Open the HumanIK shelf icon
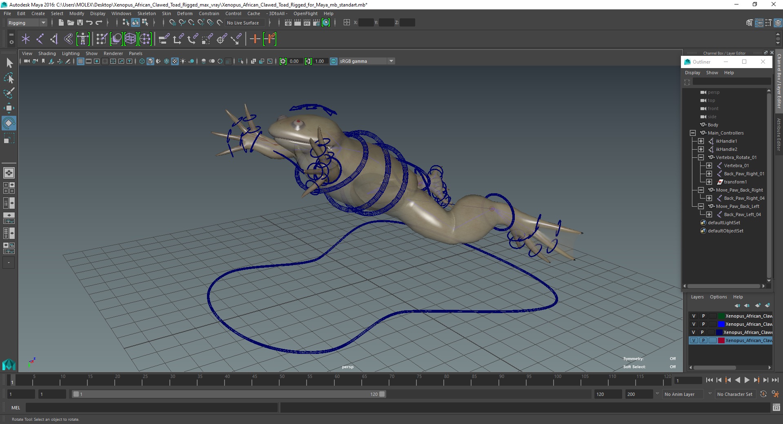Screen dimensions: 783x424 83,39
